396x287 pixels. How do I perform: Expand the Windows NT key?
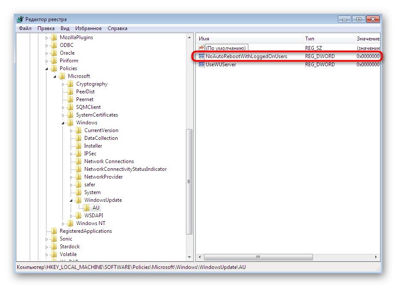tap(63, 224)
